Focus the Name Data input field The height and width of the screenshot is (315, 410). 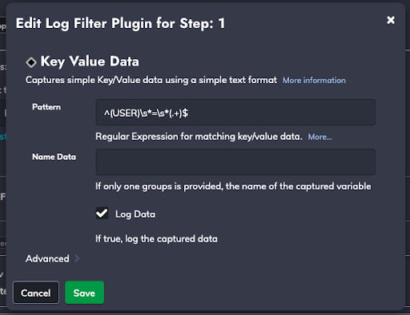pyautogui.click(x=235, y=162)
